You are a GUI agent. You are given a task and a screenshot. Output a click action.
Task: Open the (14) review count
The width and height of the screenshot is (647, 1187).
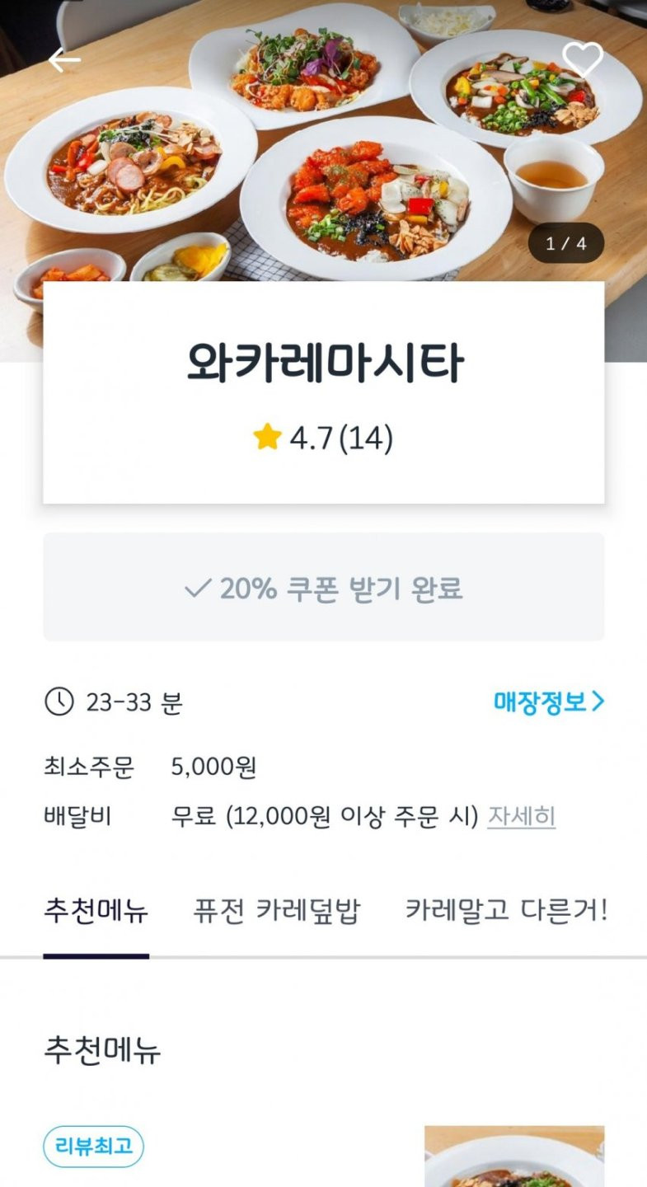point(366,438)
